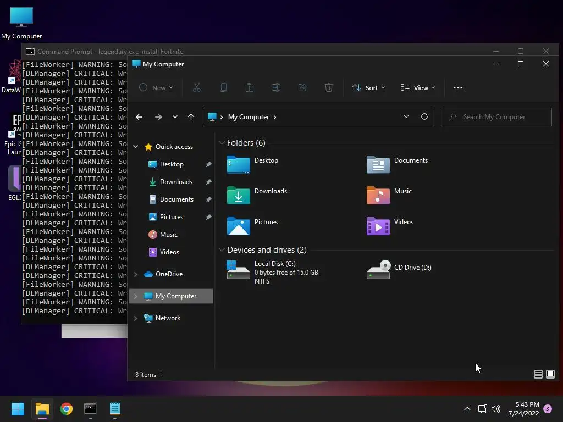
Task: Select the CD Drive (D:) icon
Action: (x=378, y=269)
